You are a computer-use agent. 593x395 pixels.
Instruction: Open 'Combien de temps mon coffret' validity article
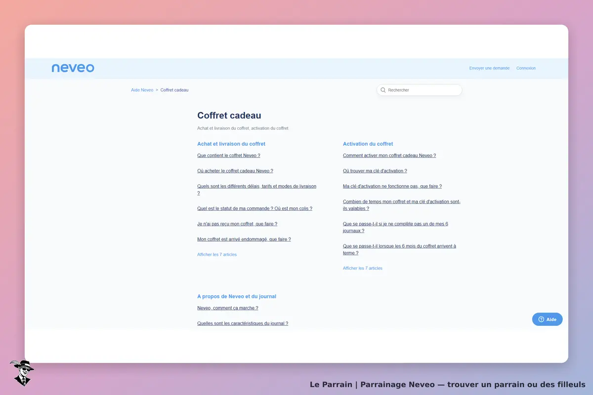(x=402, y=205)
